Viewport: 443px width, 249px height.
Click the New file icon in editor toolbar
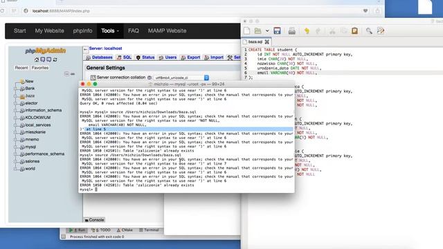(x=246, y=30)
